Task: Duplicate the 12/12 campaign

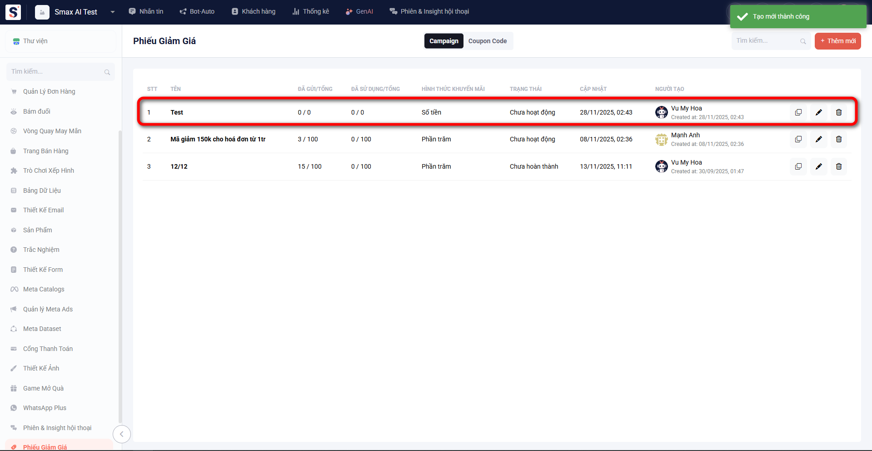Action: click(x=798, y=166)
